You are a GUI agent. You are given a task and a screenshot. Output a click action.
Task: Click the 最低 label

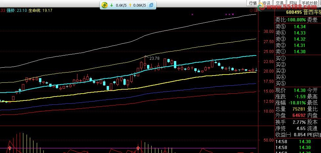point(312,103)
